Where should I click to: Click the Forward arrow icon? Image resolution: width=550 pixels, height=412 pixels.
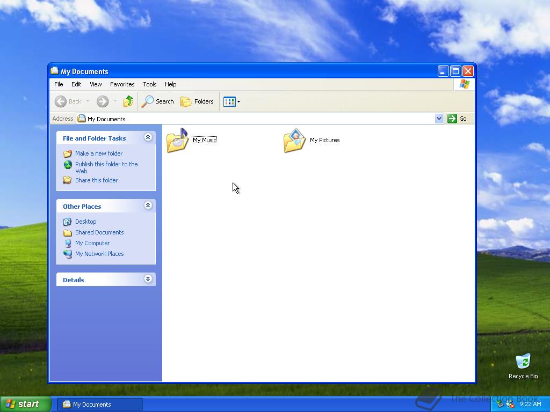[x=103, y=101]
